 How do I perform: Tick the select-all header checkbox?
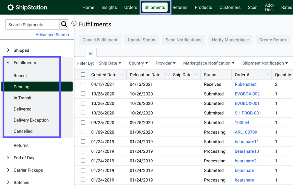(x=83, y=74)
